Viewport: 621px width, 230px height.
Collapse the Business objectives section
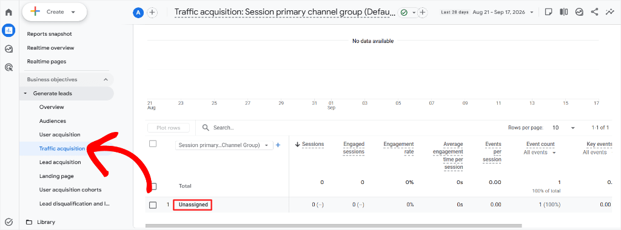pyautogui.click(x=106, y=79)
